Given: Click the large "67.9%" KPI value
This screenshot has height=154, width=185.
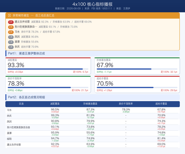Looking at the screenshot, I should coord(105,65).
